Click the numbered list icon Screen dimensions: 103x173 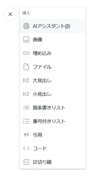coord(26,121)
